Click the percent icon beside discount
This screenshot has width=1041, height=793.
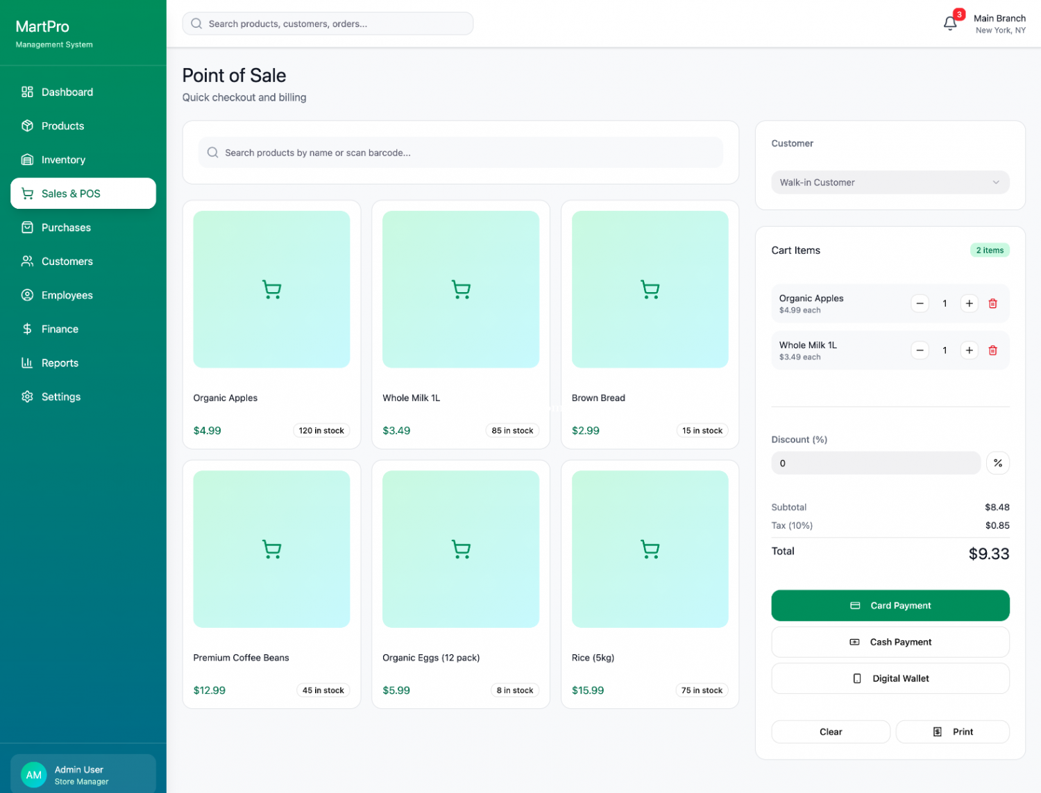tap(997, 463)
